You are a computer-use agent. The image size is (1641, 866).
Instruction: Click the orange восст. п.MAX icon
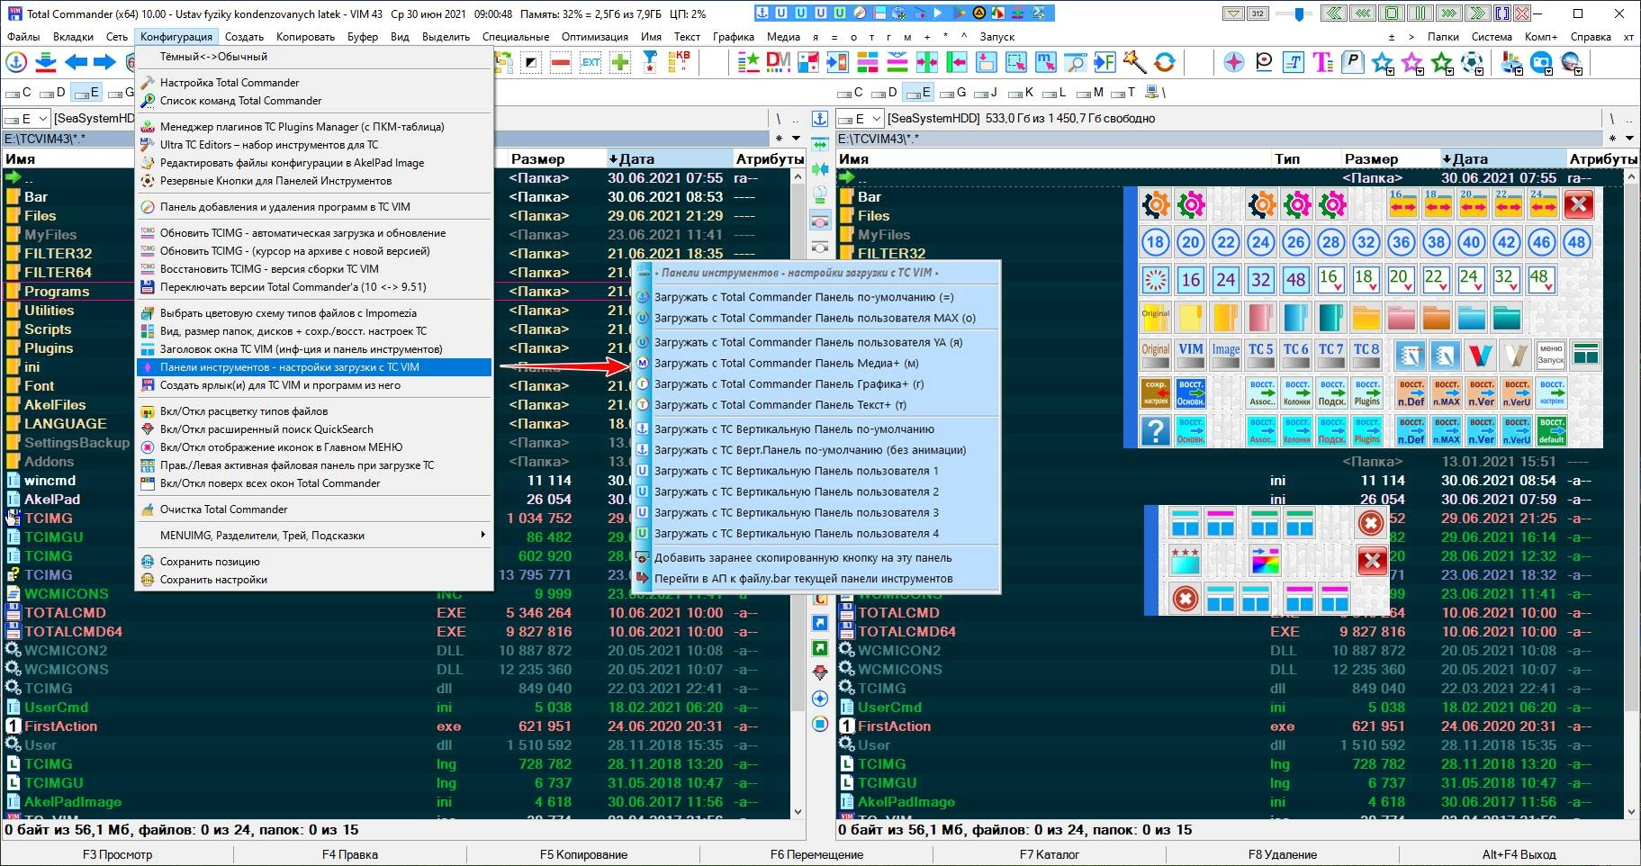click(1447, 393)
